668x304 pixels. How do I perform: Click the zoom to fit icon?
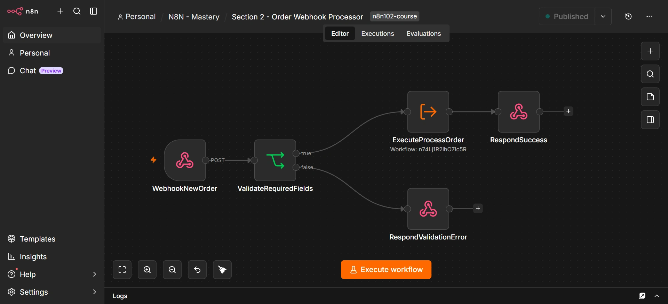tap(122, 270)
